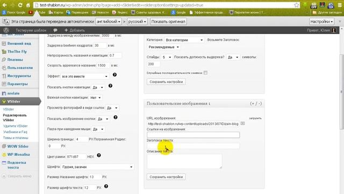This screenshot has width=344, height=194.
Task: Open the Настройки dropdown in translation bar
Action: pyautogui.click(x=321, y=22)
